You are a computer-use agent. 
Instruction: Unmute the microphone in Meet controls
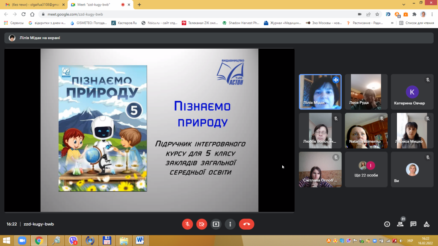(187, 224)
